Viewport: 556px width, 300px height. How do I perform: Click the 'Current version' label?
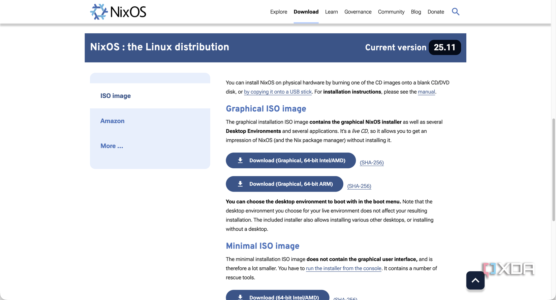(396, 47)
